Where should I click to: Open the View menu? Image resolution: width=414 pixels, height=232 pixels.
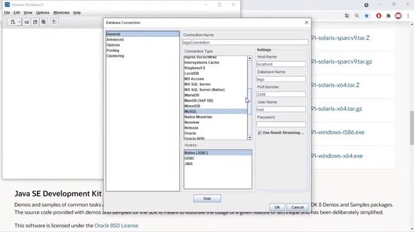pos(28,13)
